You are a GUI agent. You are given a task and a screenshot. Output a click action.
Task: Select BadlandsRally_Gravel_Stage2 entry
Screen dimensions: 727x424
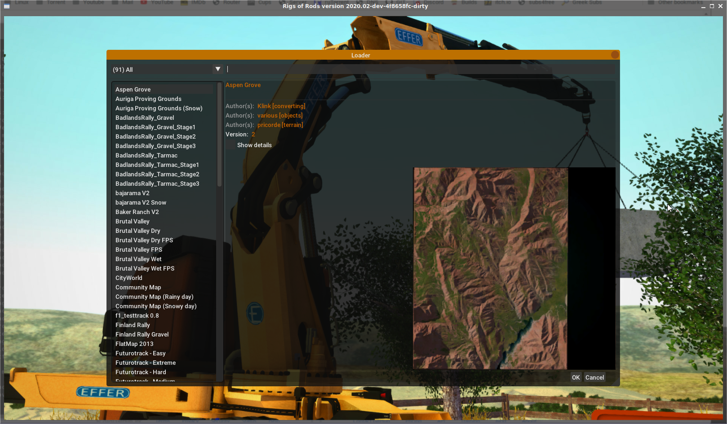click(164, 136)
